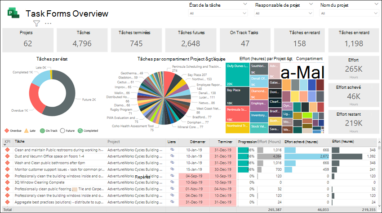382x213 pixels.
Task: Click the Task Forms Overview title
Action: click(x=67, y=13)
